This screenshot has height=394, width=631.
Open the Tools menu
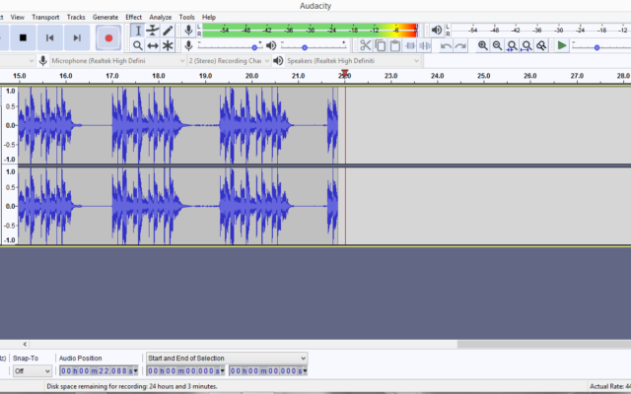point(186,18)
